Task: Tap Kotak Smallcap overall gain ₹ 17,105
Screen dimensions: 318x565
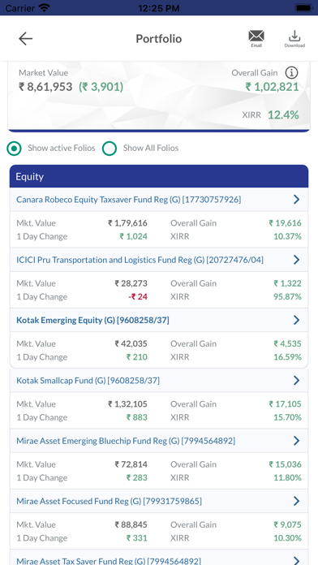Action: click(285, 404)
